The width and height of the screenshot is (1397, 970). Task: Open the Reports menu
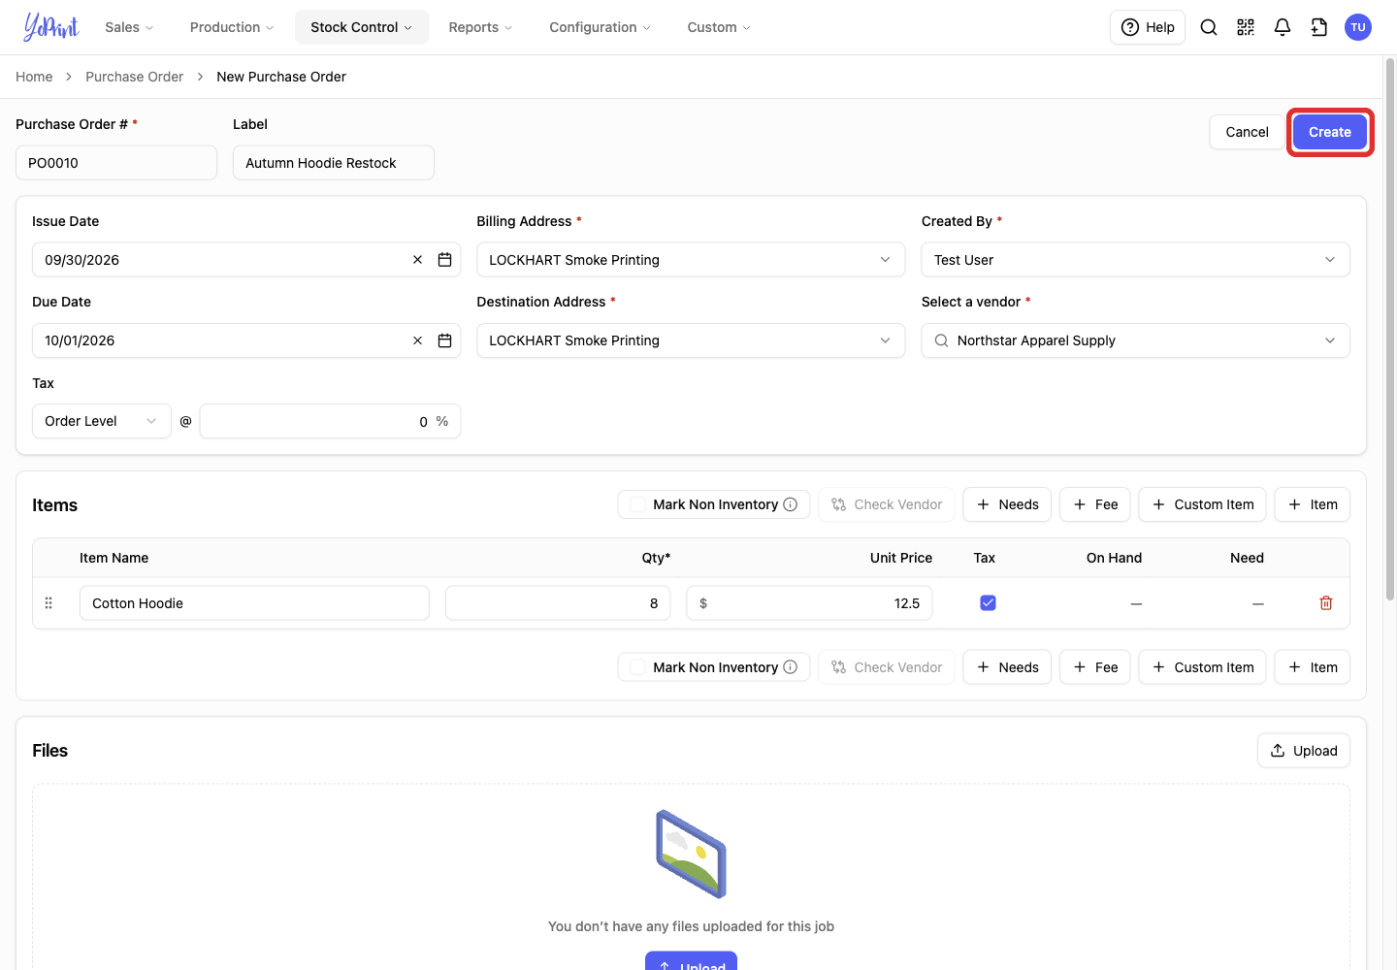pyautogui.click(x=480, y=27)
